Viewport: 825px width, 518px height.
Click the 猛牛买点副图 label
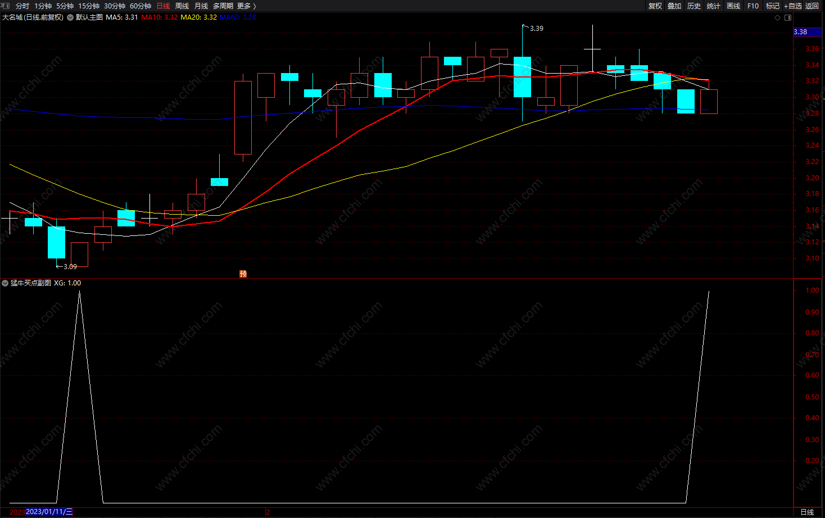click(31, 283)
